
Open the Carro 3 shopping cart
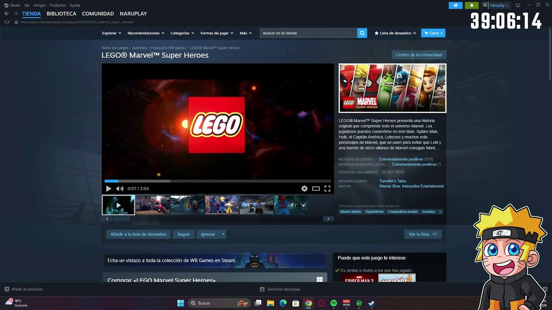tap(433, 33)
